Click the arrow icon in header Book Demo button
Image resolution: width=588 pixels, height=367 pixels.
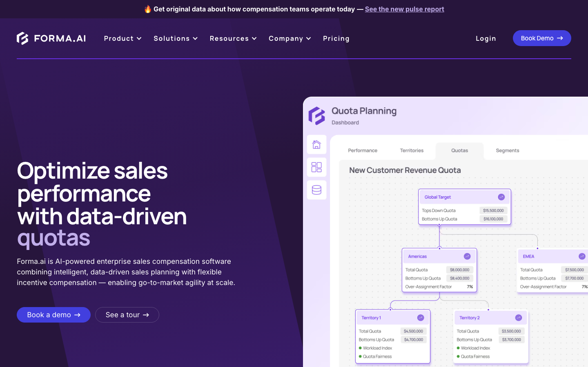560,38
